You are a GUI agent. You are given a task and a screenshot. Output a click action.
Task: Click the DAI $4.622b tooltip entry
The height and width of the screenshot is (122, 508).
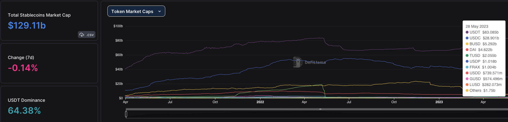click(479, 50)
